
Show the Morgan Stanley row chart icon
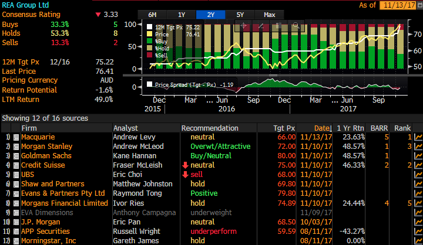point(418,147)
